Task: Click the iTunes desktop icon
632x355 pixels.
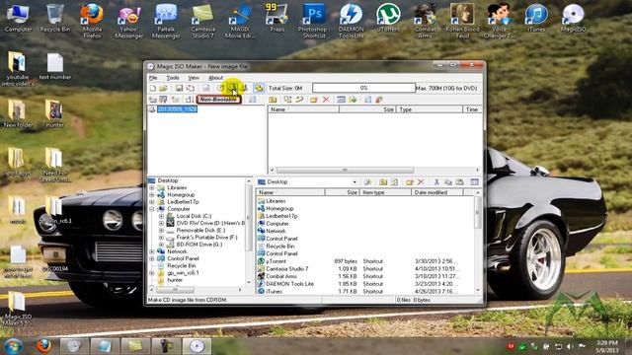Action: pyautogui.click(x=536, y=18)
